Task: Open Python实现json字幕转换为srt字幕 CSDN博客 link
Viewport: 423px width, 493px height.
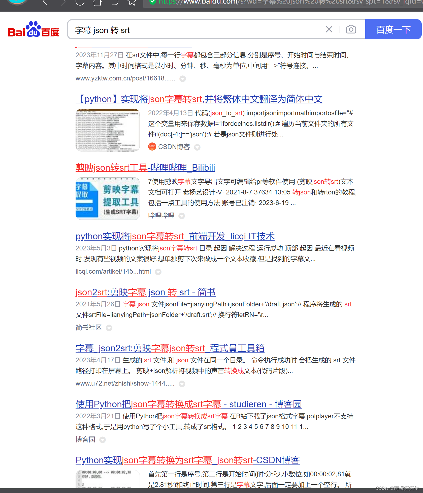Action: pyautogui.click(x=188, y=460)
